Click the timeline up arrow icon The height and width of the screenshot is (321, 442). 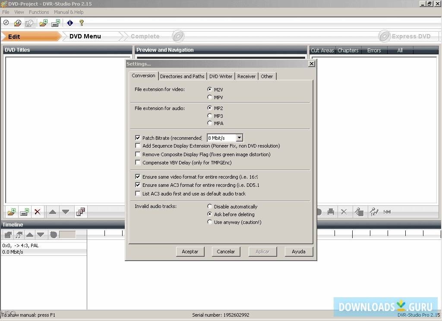click(30, 234)
